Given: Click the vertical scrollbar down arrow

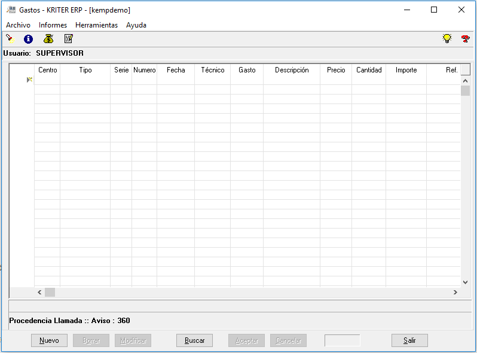Looking at the screenshot, I should click(465, 282).
